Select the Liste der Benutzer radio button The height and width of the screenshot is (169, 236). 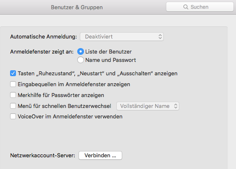pyautogui.click(x=81, y=51)
